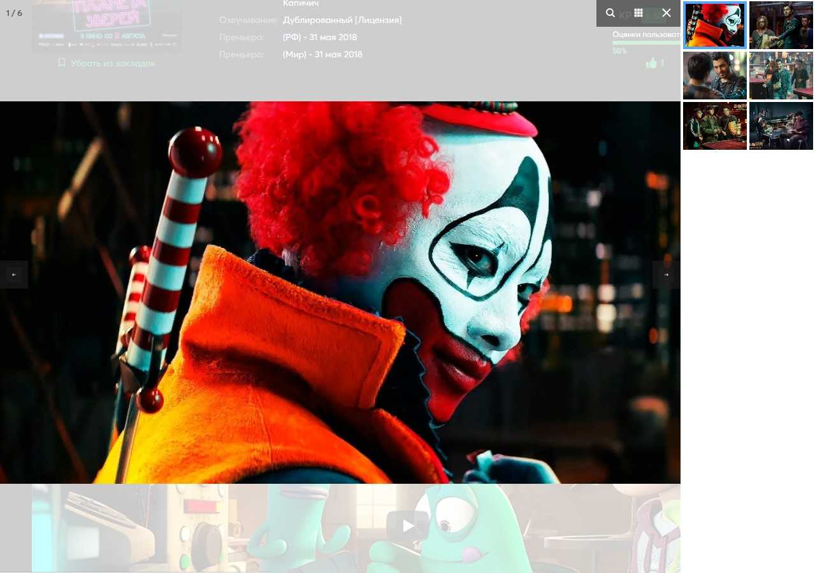Open thumbnail of men at red table

coord(781,76)
